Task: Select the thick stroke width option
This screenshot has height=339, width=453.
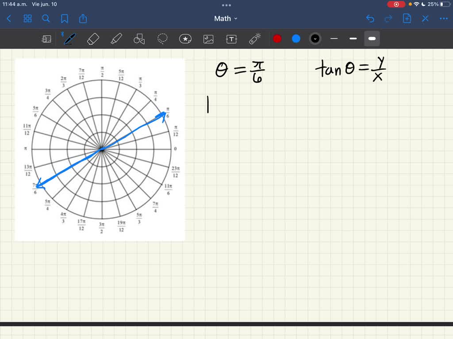Action: point(372,39)
